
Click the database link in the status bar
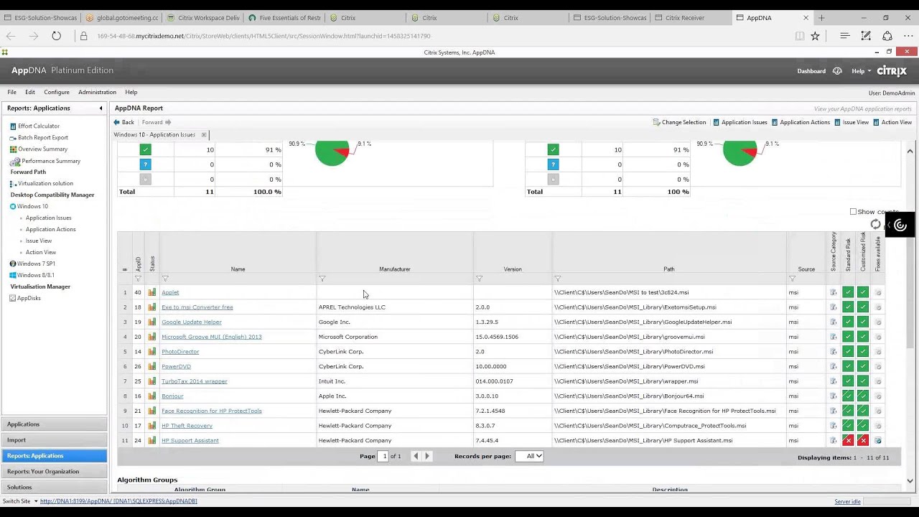click(x=118, y=501)
